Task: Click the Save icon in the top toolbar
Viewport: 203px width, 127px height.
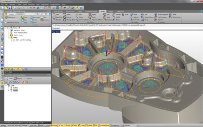Action: (x=10, y=8)
